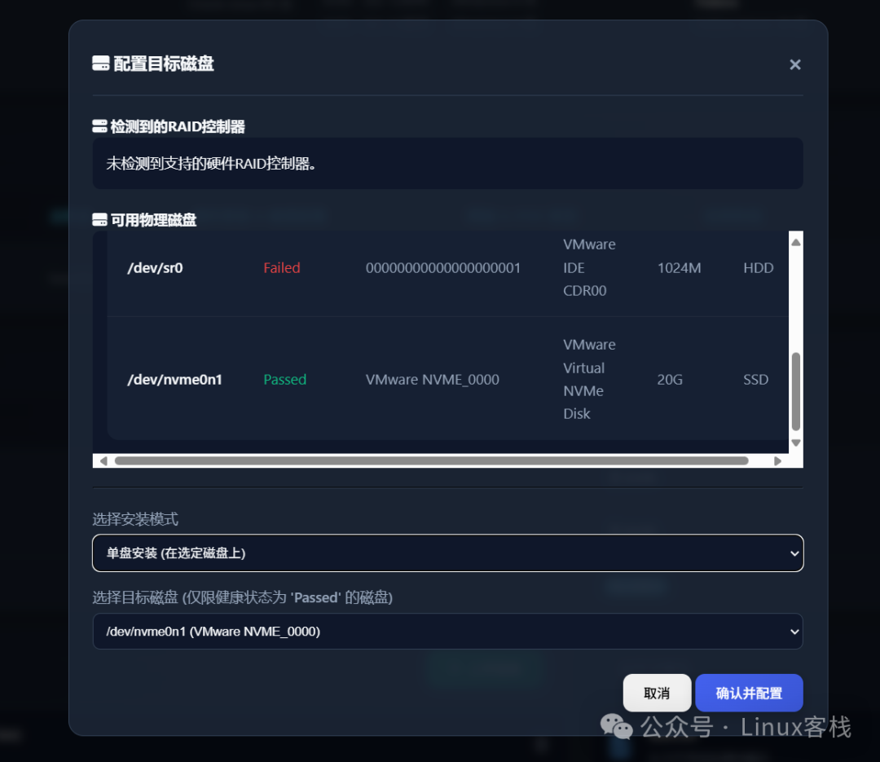880x762 pixels.
Task: Click the 20G capacity value
Action: 670,380
